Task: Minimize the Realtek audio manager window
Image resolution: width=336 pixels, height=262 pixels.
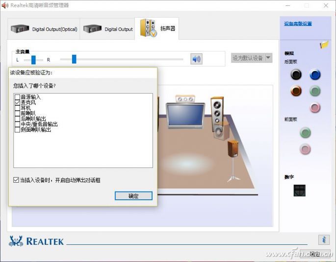Action: point(288,5)
